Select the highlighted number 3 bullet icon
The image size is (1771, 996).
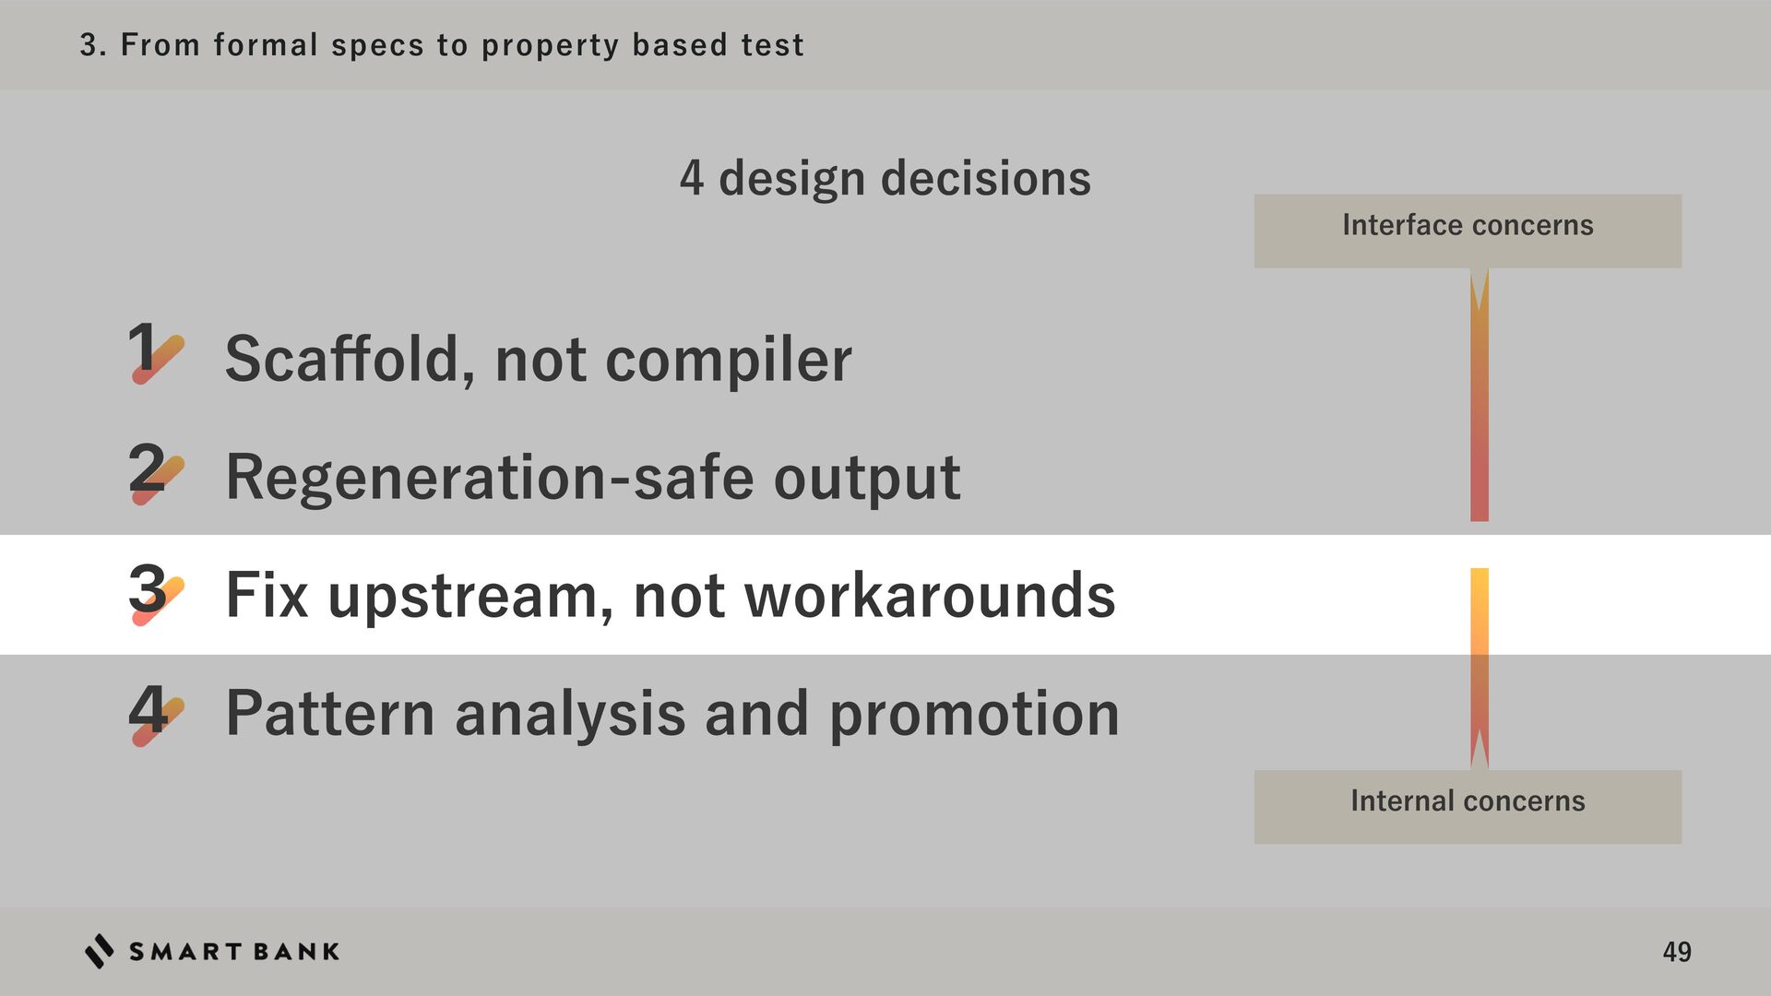tap(155, 593)
